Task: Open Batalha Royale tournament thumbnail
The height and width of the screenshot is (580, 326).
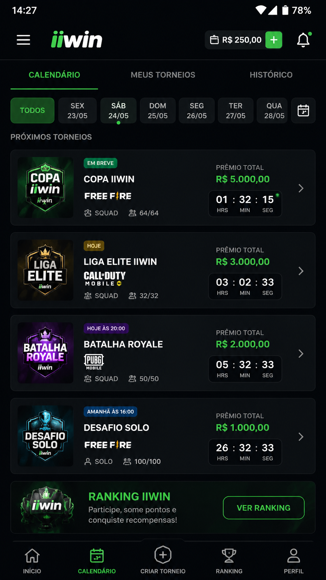Action: click(x=45, y=353)
